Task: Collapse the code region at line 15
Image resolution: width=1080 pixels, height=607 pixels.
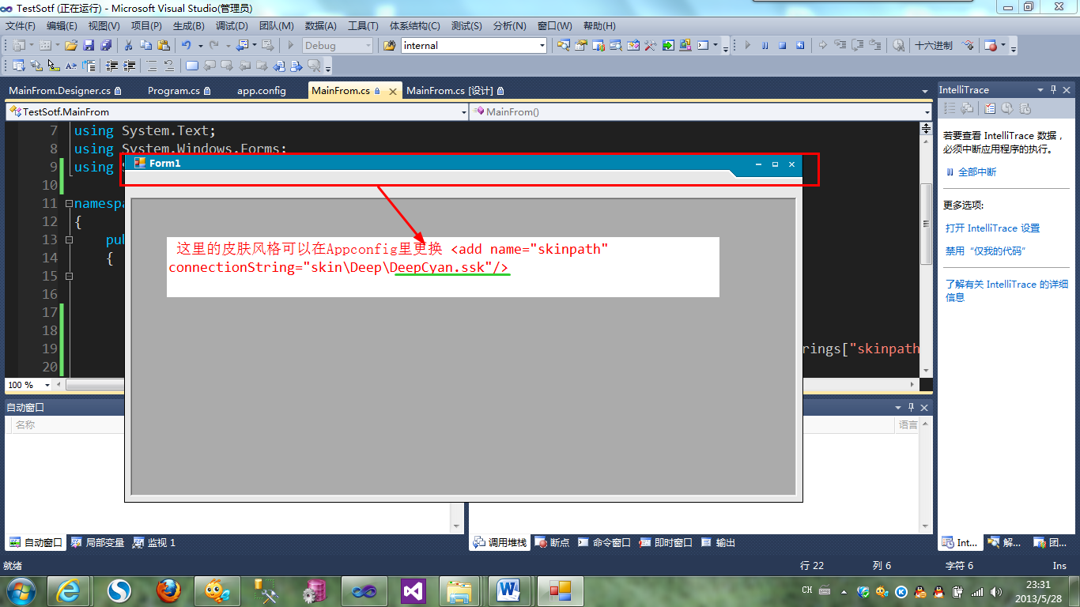Action: 69,277
